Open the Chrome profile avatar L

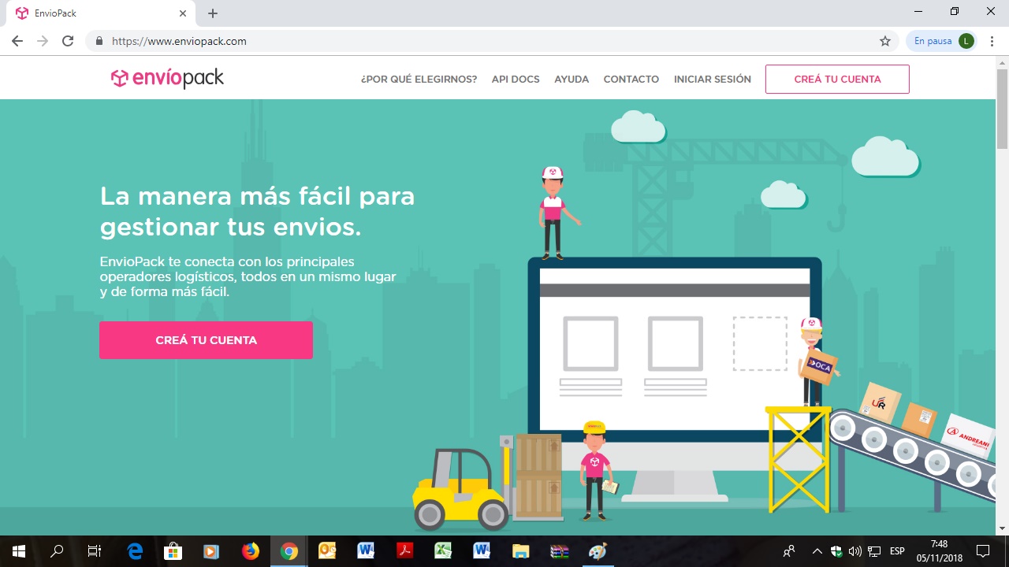tap(966, 41)
